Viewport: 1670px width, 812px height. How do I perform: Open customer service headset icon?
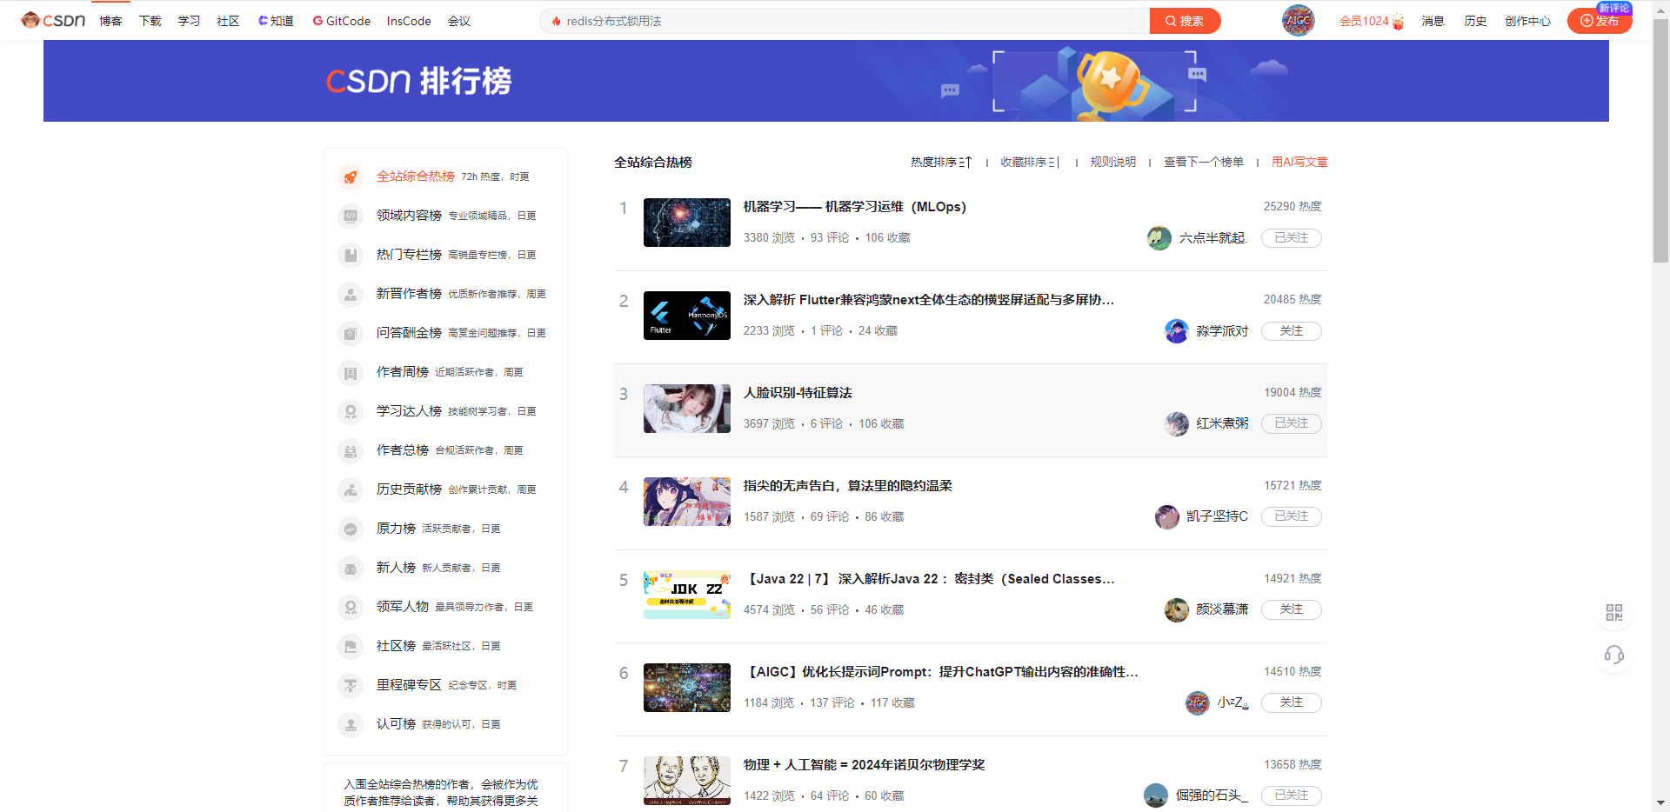pyautogui.click(x=1614, y=655)
